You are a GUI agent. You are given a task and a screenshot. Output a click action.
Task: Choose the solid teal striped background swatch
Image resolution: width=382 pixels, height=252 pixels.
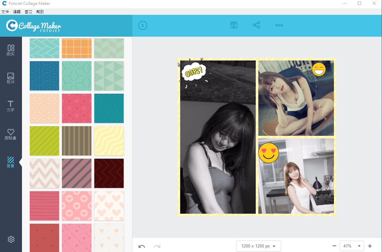click(x=109, y=108)
